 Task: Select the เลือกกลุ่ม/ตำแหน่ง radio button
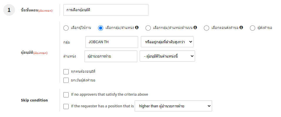pyautogui.click(x=101, y=28)
